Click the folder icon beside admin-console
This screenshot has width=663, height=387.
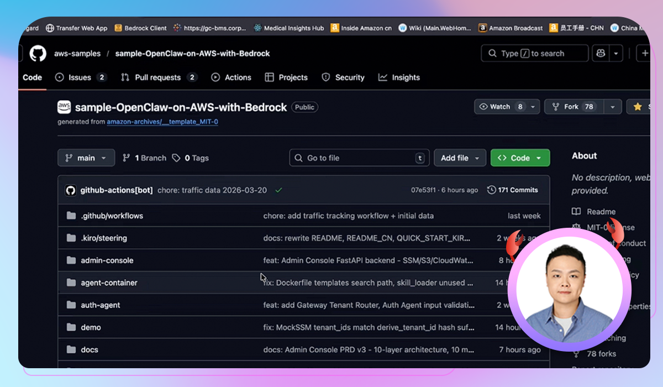click(71, 260)
